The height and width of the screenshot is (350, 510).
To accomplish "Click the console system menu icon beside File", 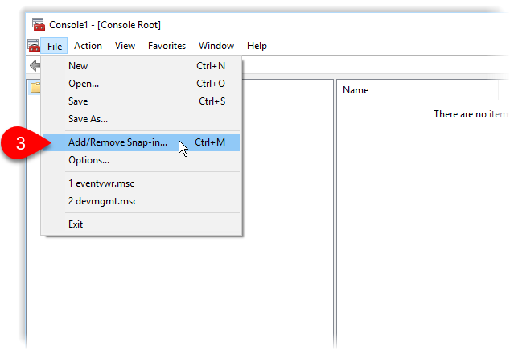I will tap(34, 46).
